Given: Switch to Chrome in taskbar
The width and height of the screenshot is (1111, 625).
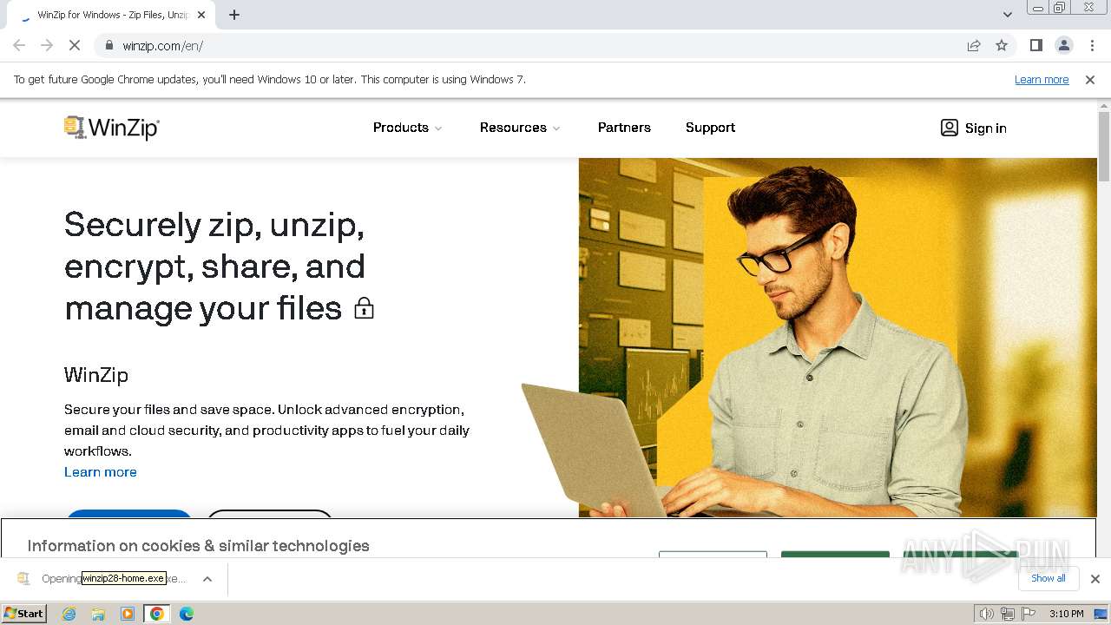Looking at the screenshot, I should point(157,614).
